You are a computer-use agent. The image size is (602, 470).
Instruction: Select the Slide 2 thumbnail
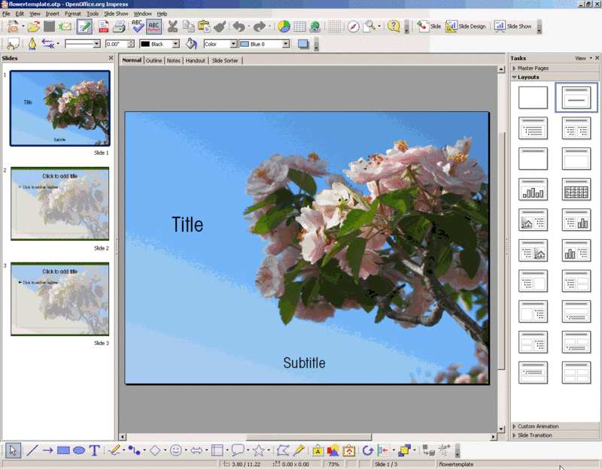[60, 203]
